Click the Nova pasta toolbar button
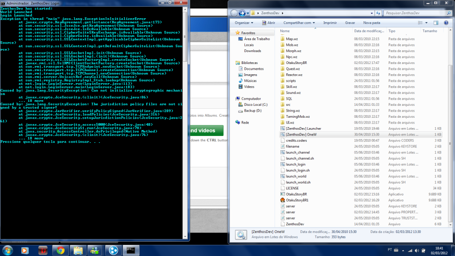This screenshot has height=256, width=455. pyautogui.click(x=371, y=22)
